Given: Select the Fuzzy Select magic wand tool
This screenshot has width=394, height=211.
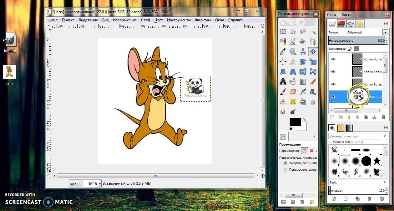Looking at the screenshot, I should (313, 31).
